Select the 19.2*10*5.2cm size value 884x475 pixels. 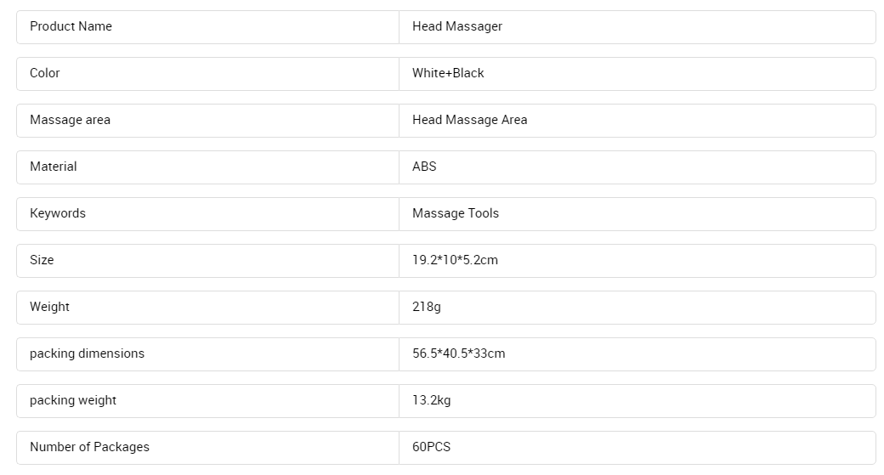click(455, 260)
